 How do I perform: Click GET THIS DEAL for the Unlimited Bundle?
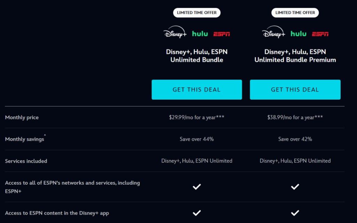(x=196, y=90)
